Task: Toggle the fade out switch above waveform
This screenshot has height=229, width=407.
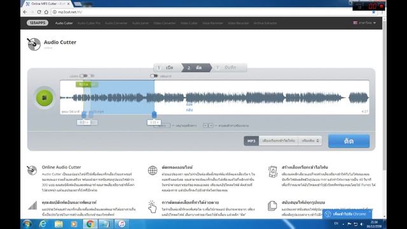Action: [154, 76]
